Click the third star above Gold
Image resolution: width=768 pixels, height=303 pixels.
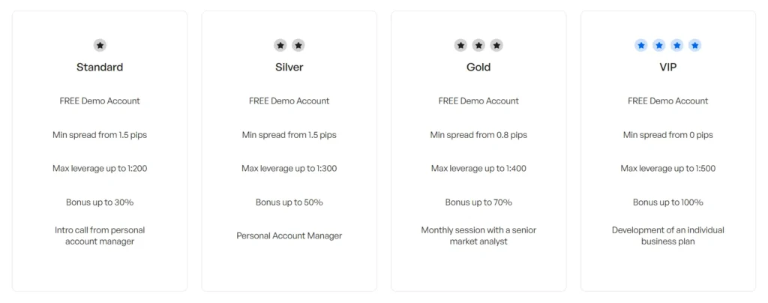pyautogui.click(x=496, y=46)
